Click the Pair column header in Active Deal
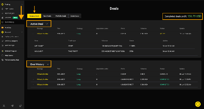The image size is (204, 109). pos(58,28)
